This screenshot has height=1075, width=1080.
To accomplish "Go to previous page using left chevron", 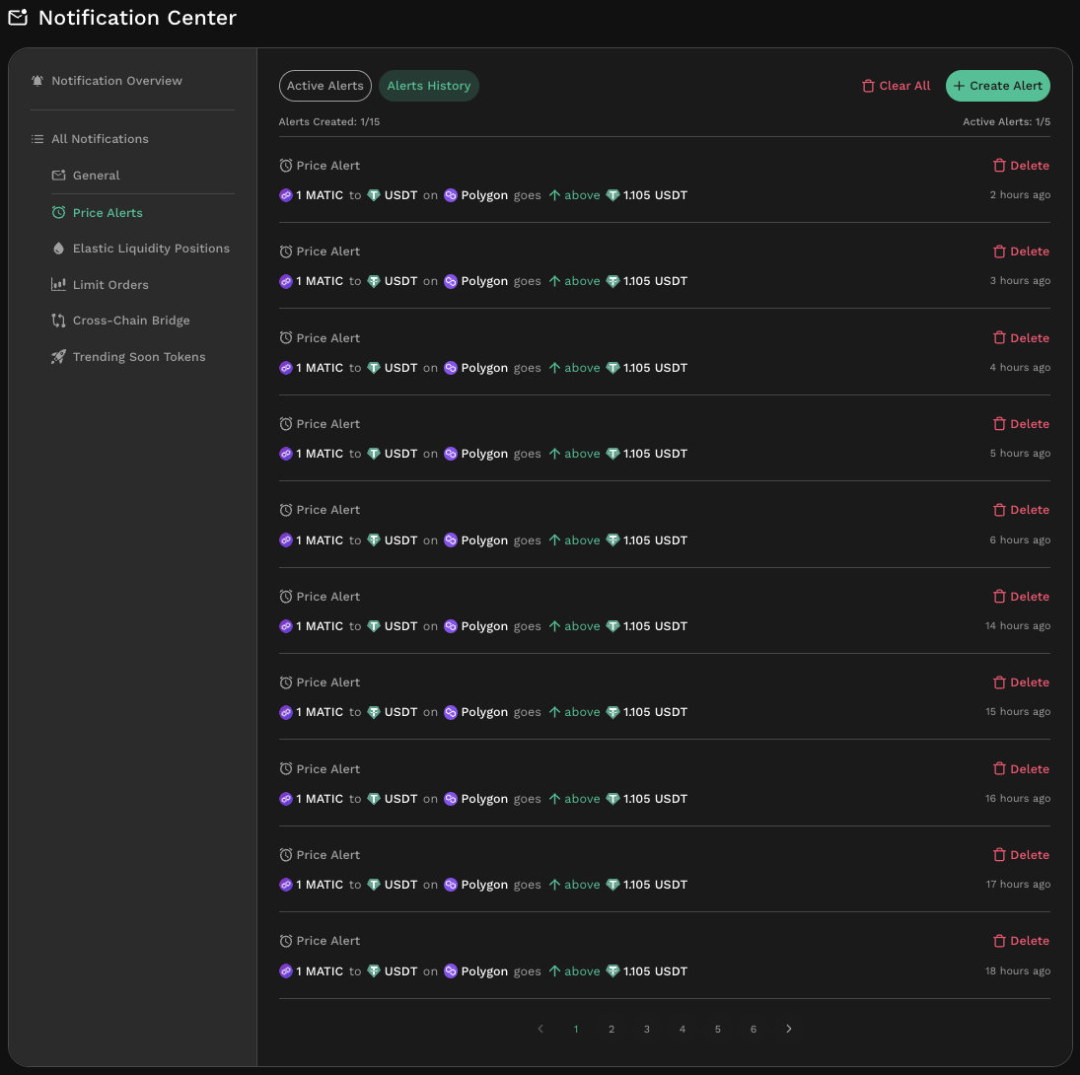I will [540, 1029].
